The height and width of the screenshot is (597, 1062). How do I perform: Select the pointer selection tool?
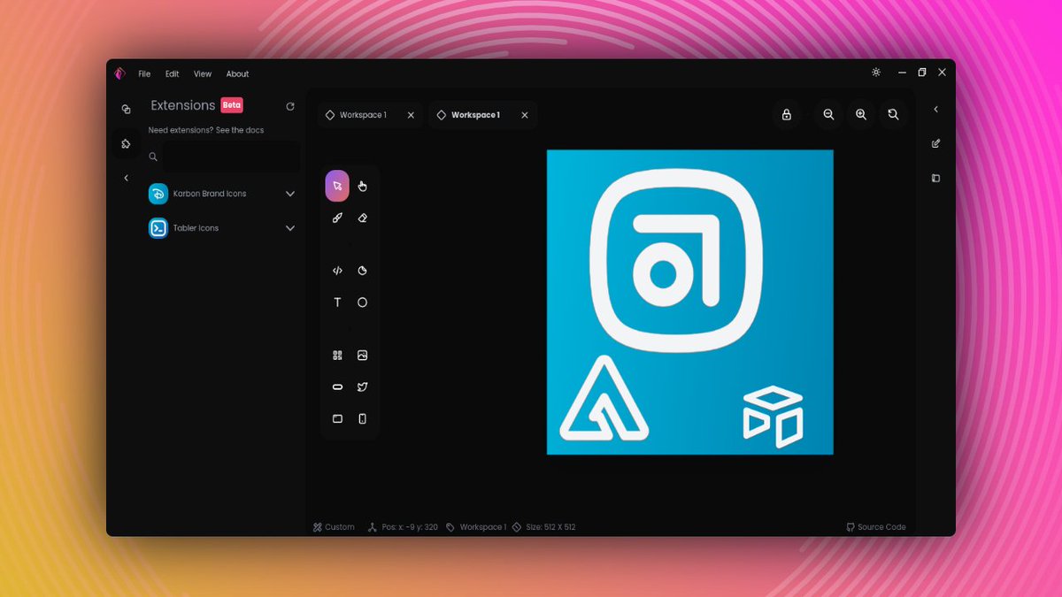[x=337, y=186]
